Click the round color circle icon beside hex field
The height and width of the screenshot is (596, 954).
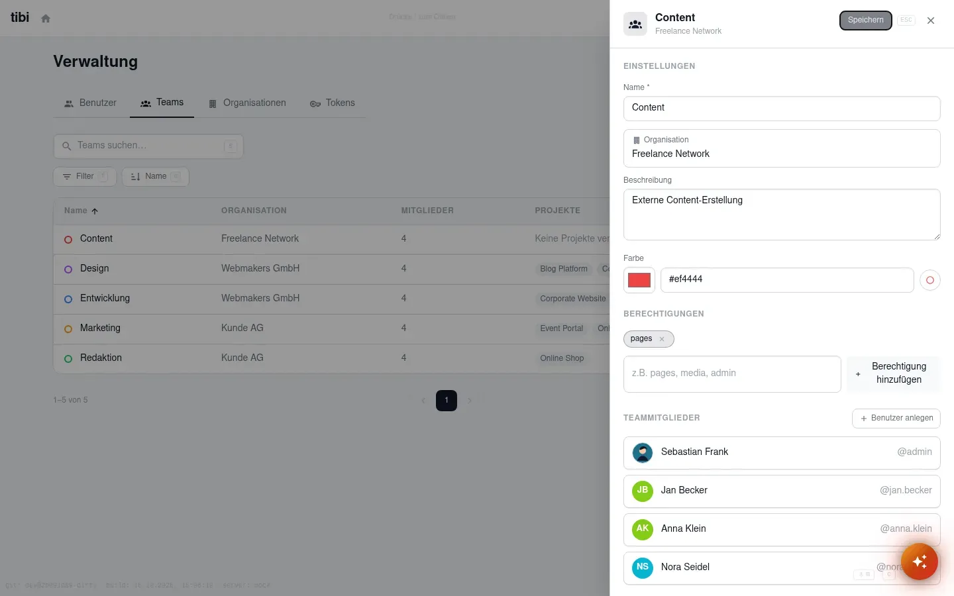click(x=930, y=280)
